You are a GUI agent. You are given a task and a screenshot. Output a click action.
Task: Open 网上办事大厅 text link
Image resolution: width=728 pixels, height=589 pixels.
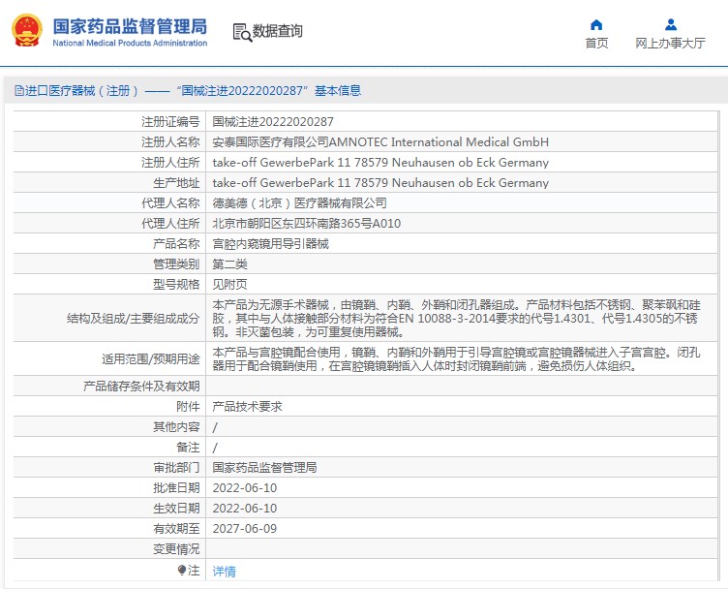[x=671, y=44]
